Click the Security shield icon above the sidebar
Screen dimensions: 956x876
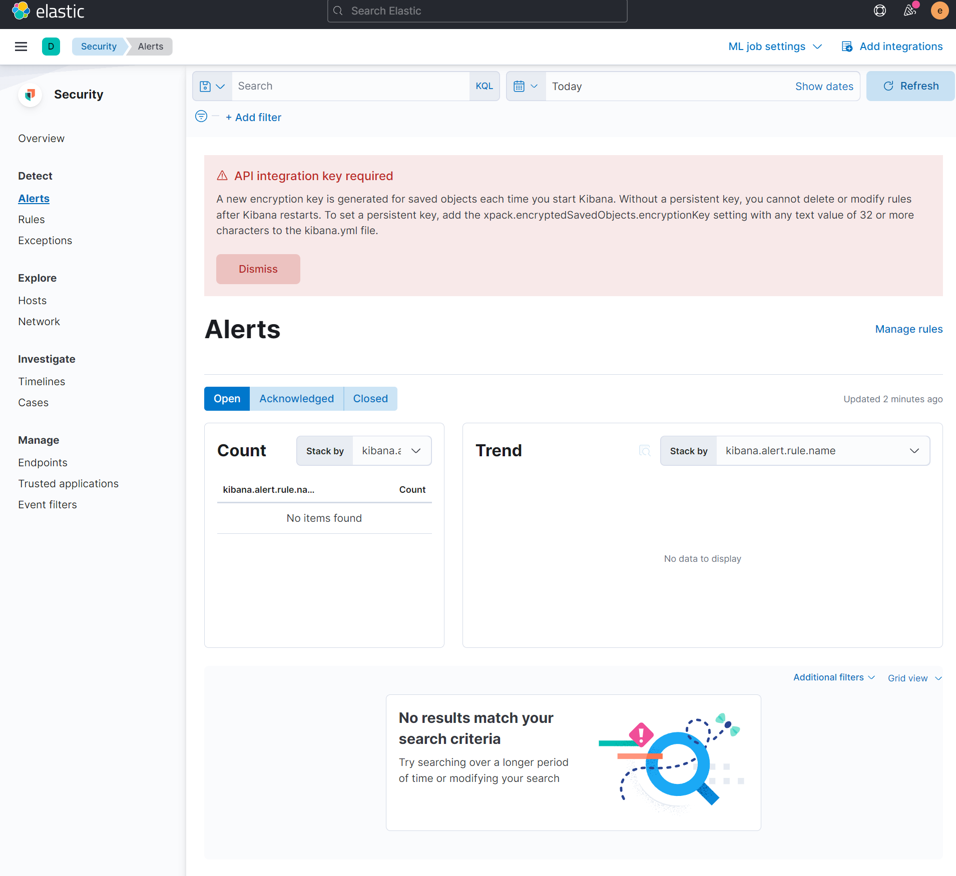tap(30, 95)
